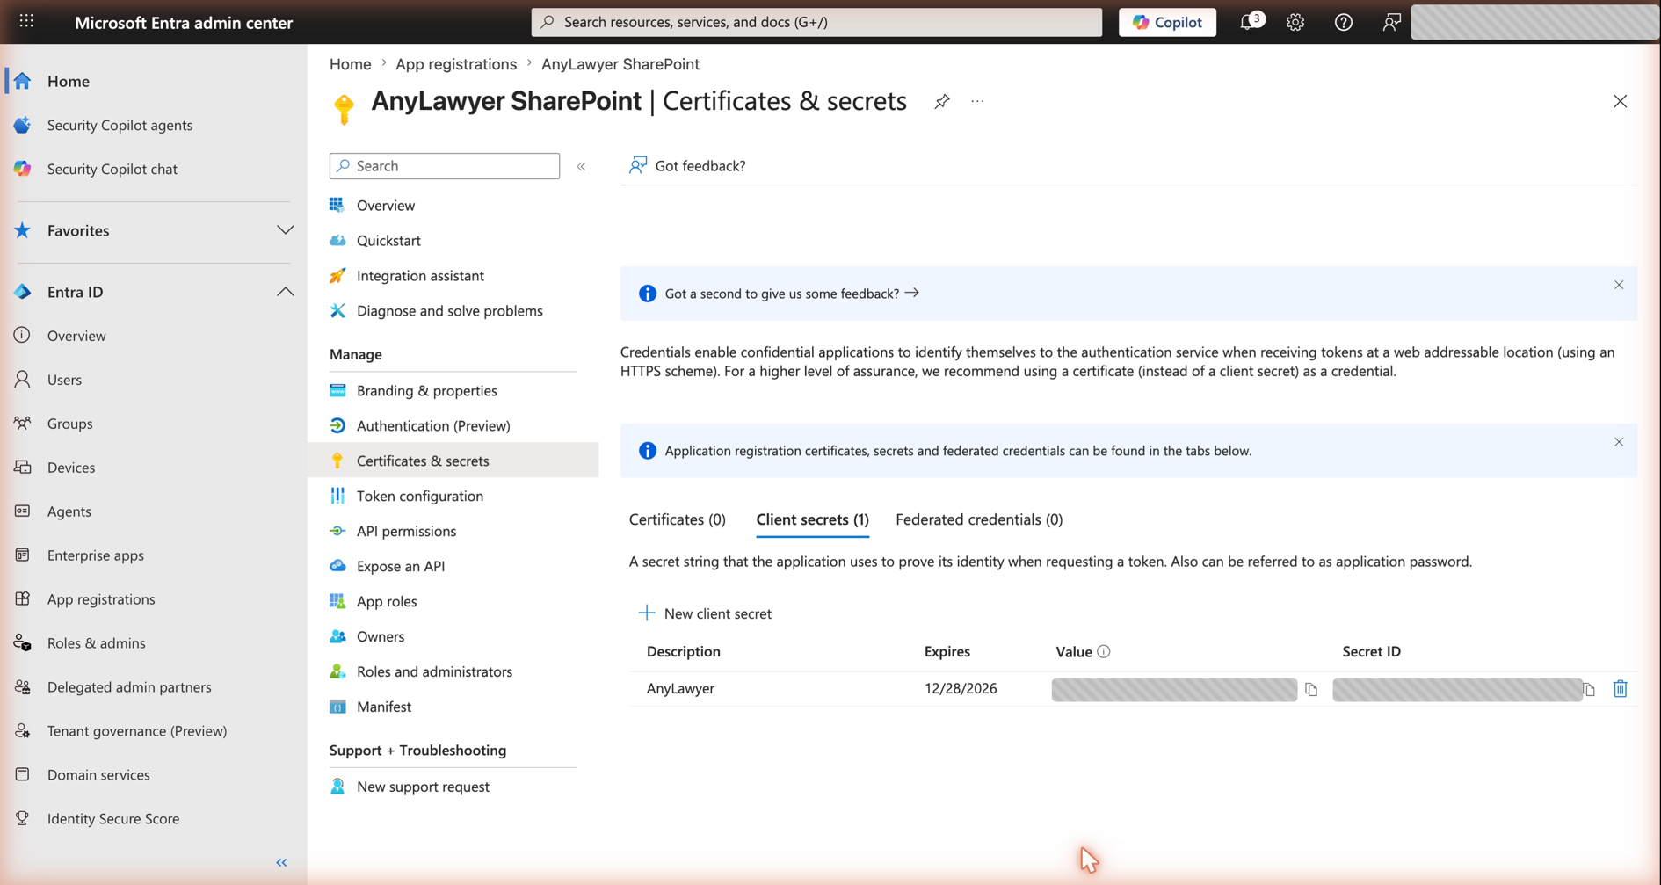Collapse the resource menu with the double chevron
The height and width of the screenshot is (885, 1661).
[x=581, y=166]
